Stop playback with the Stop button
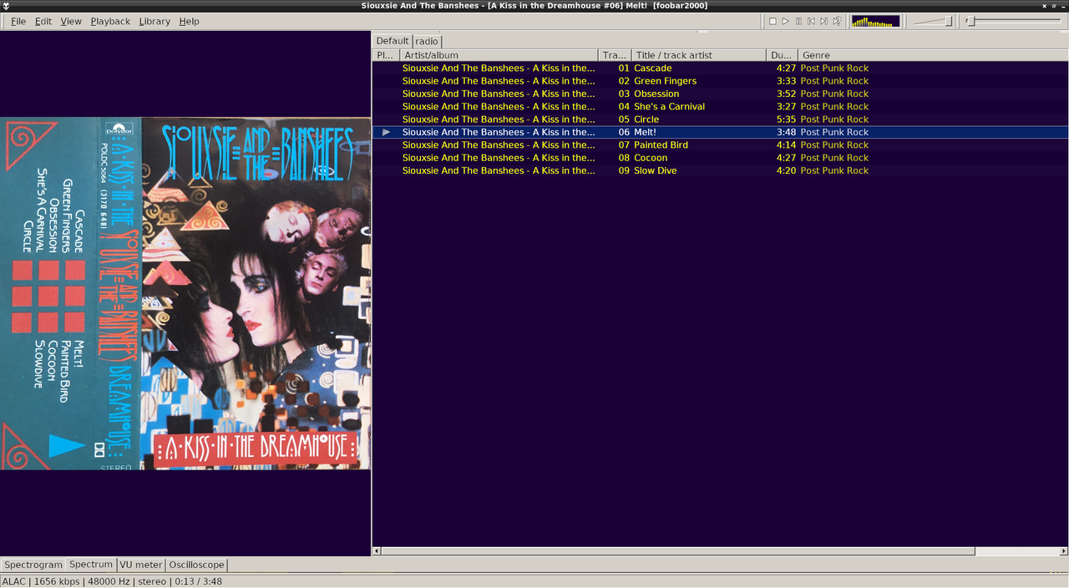Viewport: 1069px width, 588px height. point(773,21)
